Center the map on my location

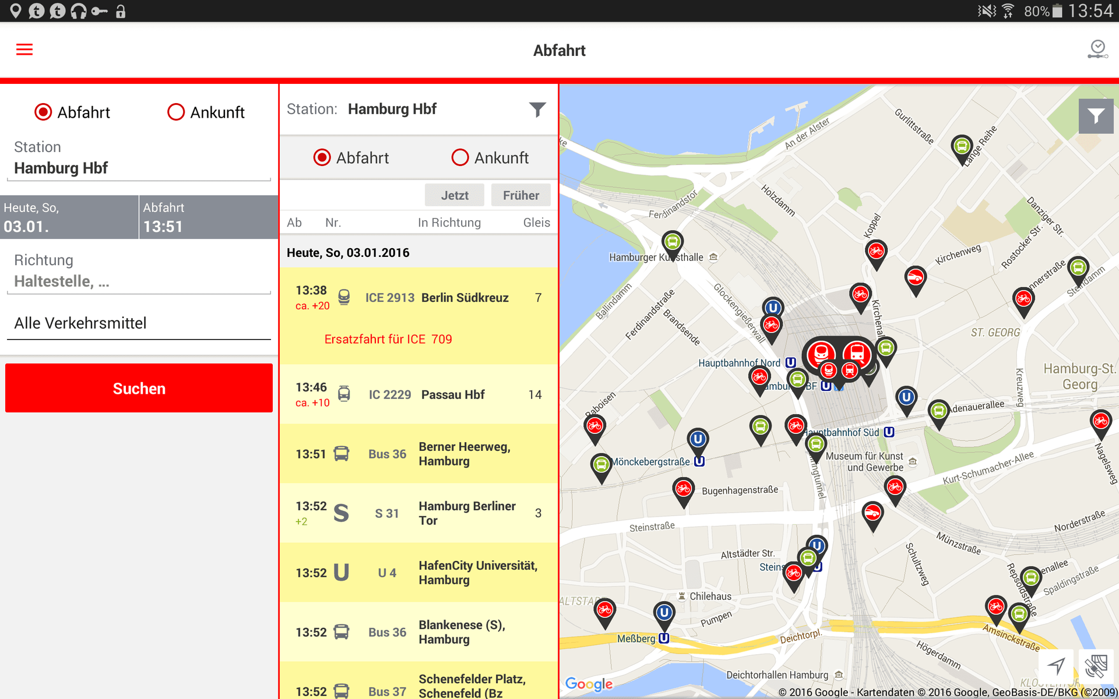click(1056, 666)
